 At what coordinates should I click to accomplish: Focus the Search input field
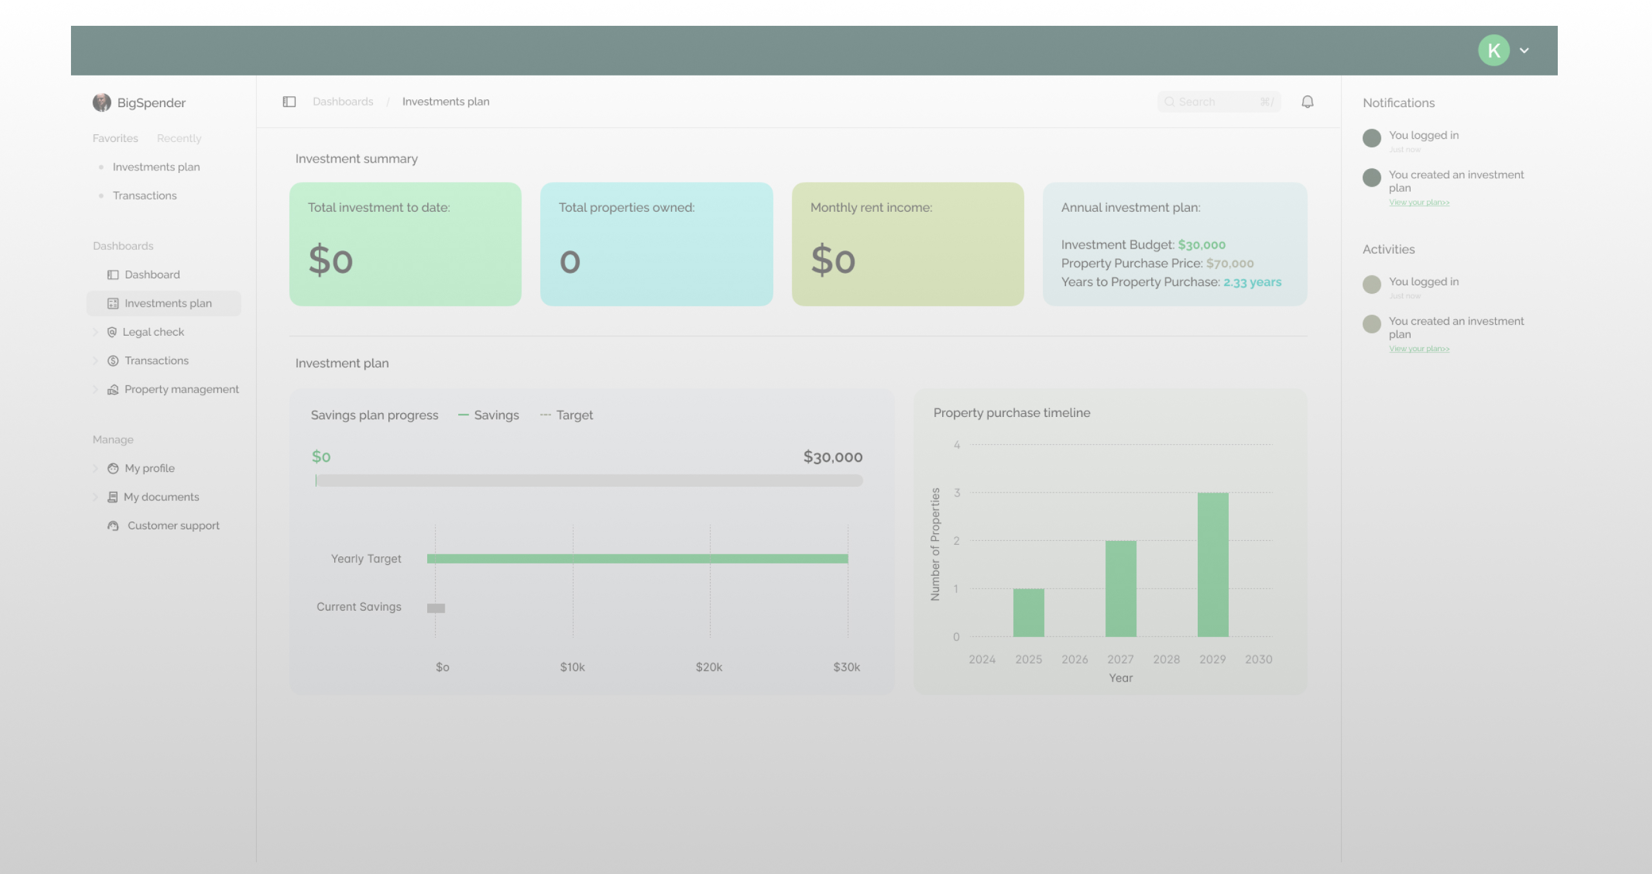click(1218, 102)
